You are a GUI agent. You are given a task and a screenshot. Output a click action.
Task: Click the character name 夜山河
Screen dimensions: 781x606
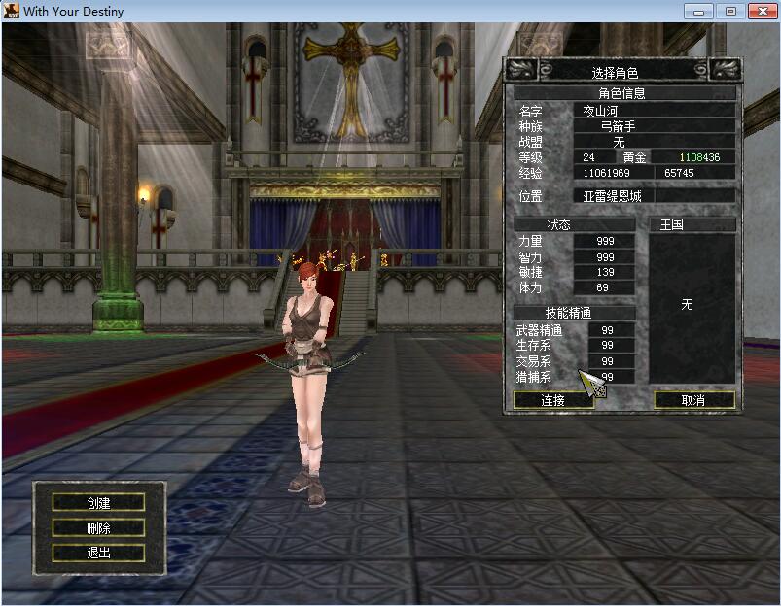coord(600,111)
